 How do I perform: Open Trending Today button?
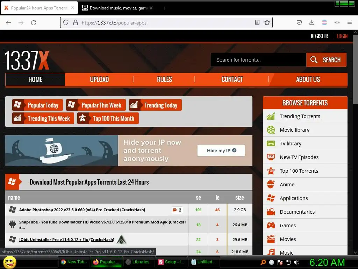point(155,105)
